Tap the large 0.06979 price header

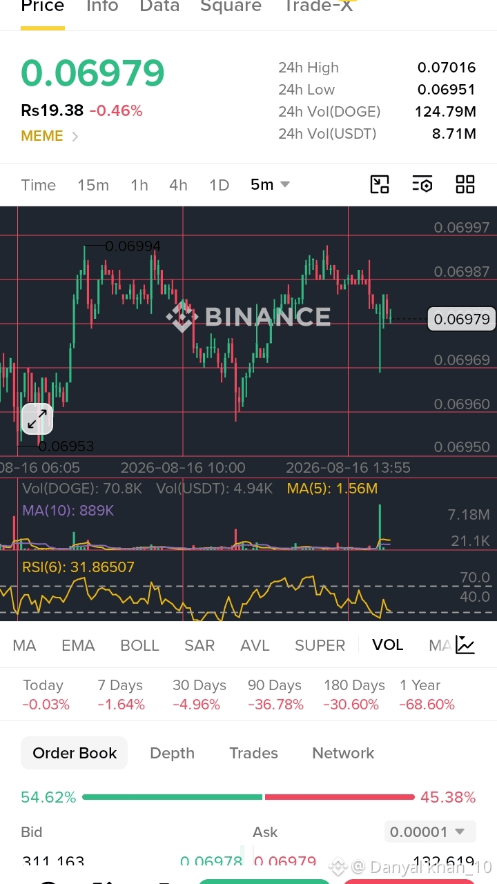tap(92, 73)
